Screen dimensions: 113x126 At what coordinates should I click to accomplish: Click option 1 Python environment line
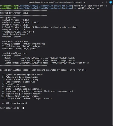click(23, 75)
